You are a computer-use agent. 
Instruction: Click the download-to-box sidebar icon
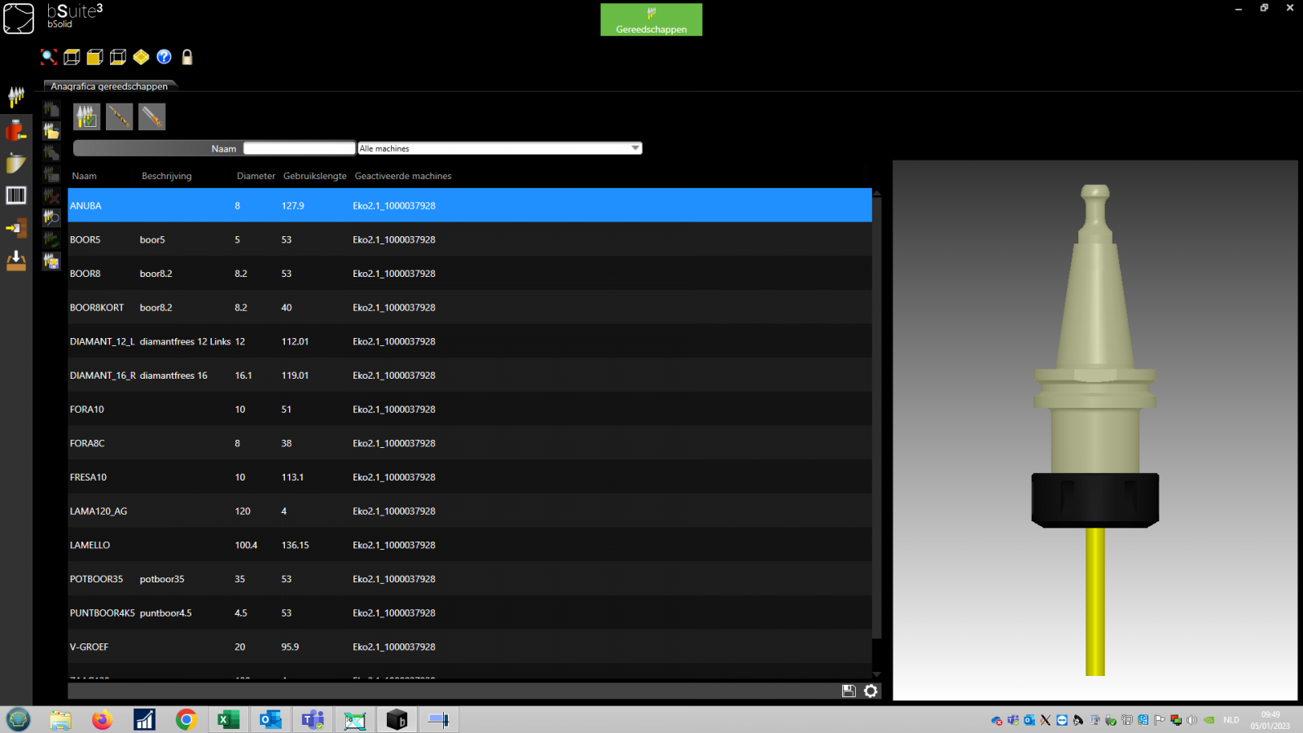tap(16, 261)
